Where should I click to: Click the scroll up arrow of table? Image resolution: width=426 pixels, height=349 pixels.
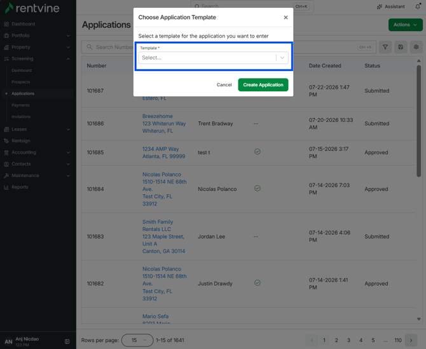click(x=418, y=61)
